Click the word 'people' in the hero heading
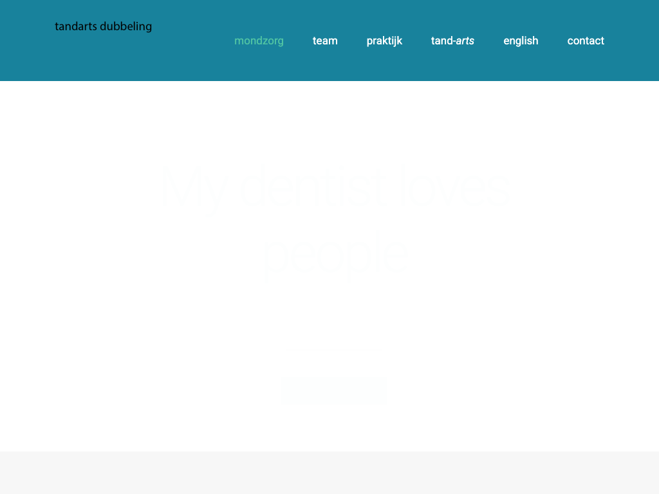This screenshot has width=659, height=494. tap(335, 257)
